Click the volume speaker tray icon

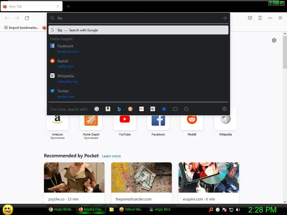click(238, 210)
